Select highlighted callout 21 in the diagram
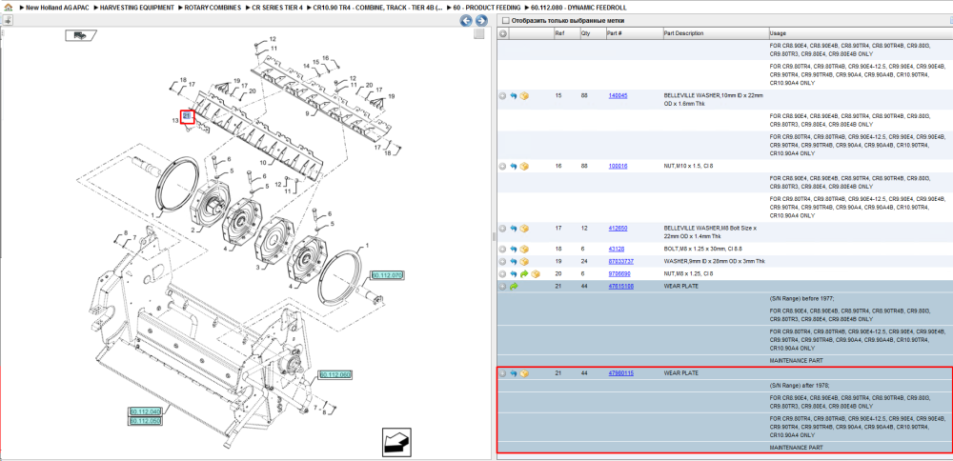The width and height of the screenshot is (953, 461). point(187,115)
